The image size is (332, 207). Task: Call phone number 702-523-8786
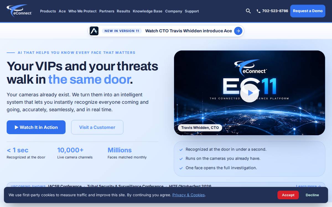coord(275,11)
